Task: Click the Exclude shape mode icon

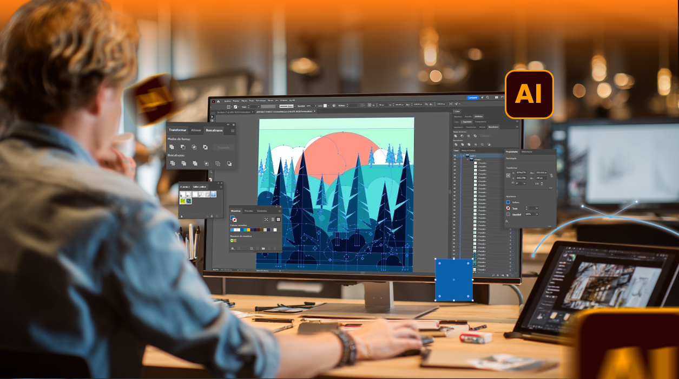Action: [206, 147]
